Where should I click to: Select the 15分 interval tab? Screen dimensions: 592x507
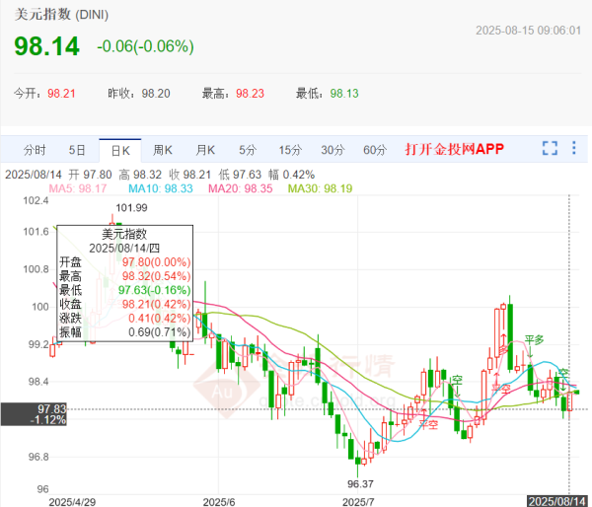(290, 150)
